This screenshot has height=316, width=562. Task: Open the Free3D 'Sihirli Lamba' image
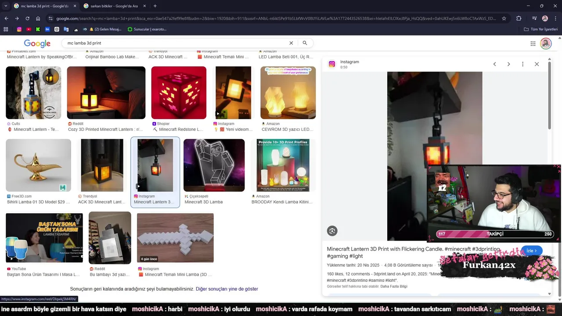click(x=38, y=165)
